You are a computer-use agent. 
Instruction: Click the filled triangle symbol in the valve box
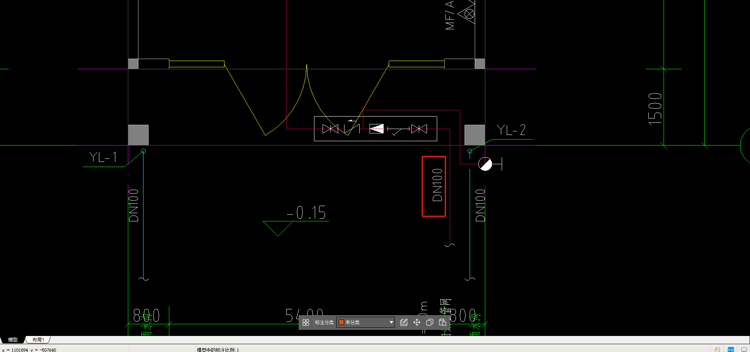[x=377, y=129]
